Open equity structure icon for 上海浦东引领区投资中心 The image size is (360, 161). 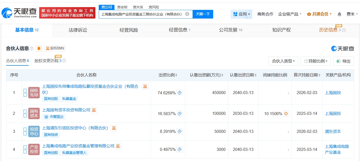tap(114, 128)
